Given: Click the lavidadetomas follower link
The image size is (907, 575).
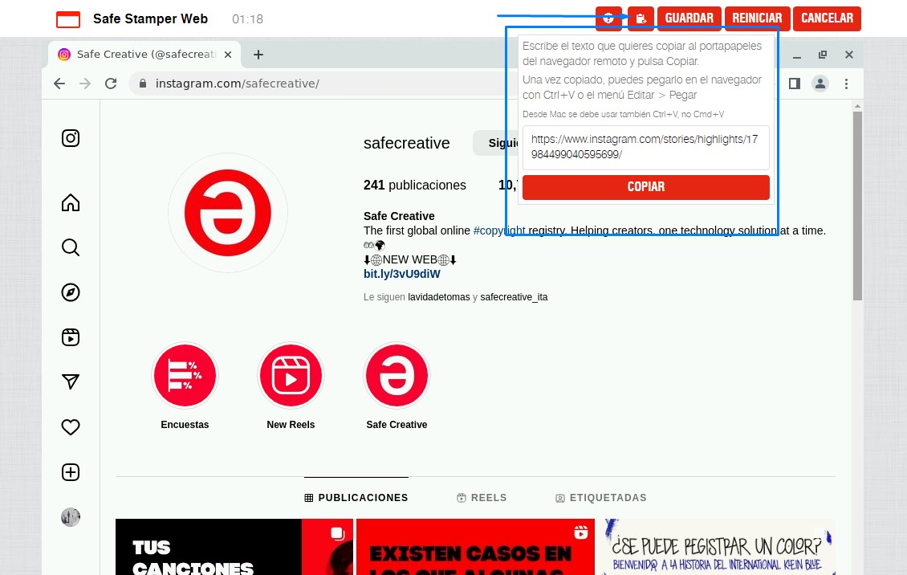Looking at the screenshot, I should (439, 297).
